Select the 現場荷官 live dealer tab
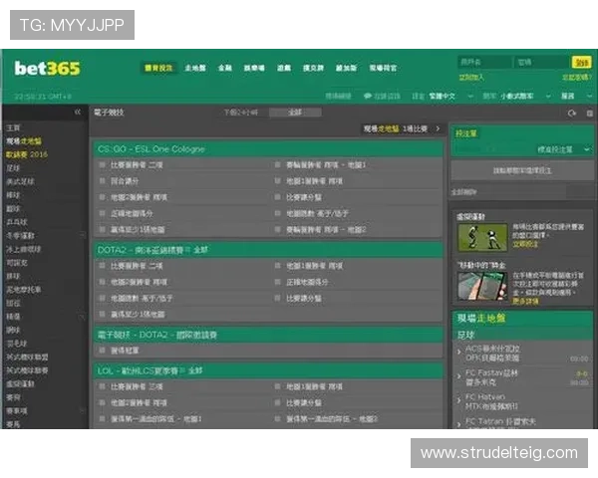598x478 pixels. [383, 69]
